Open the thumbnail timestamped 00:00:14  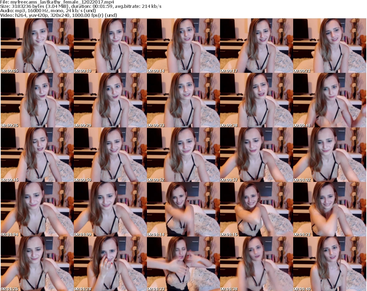183,46
